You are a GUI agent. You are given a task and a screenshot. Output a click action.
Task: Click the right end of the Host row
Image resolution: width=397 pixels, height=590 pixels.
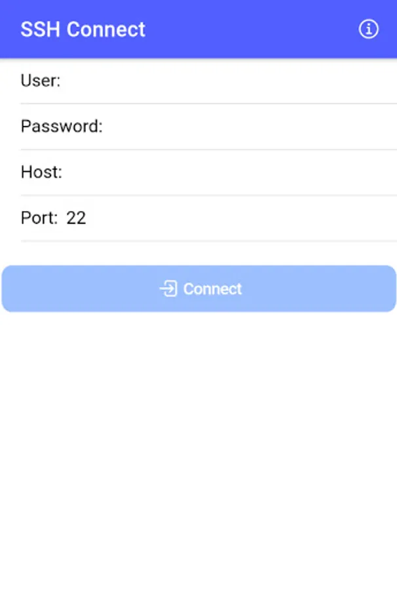(376, 172)
